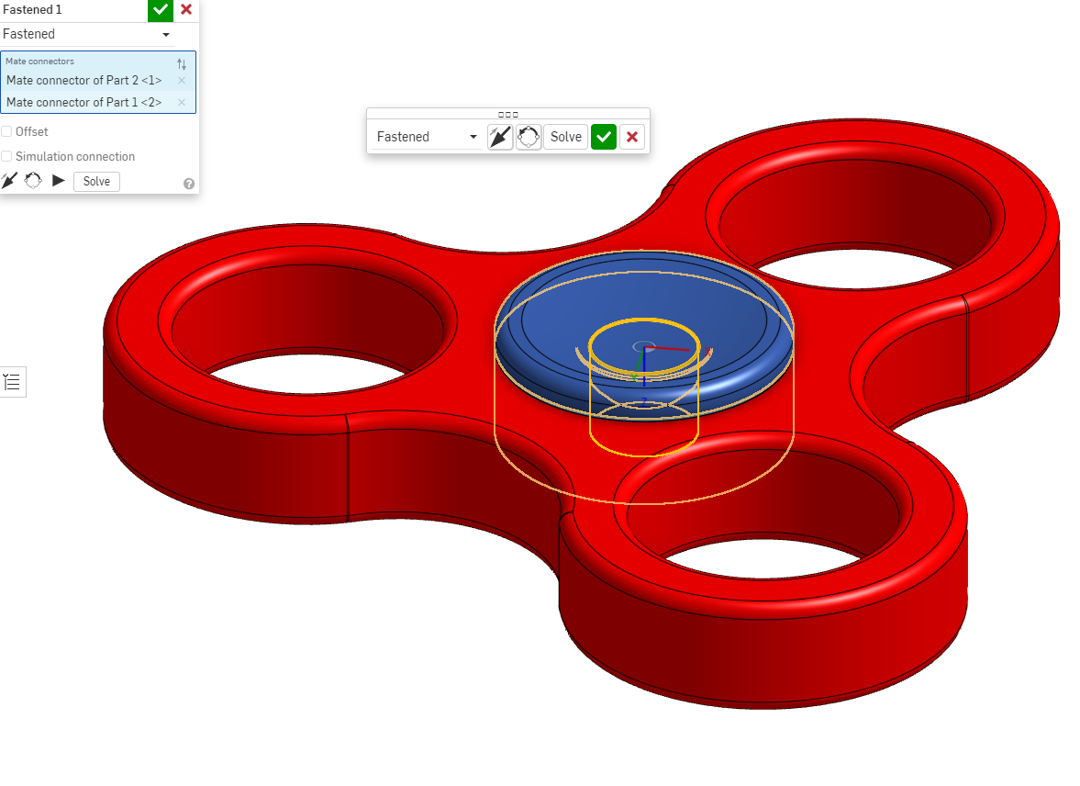The width and height of the screenshot is (1080, 786).
Task: Cancel mate with floating toolbar red X
Action: [x=632, y=137]
